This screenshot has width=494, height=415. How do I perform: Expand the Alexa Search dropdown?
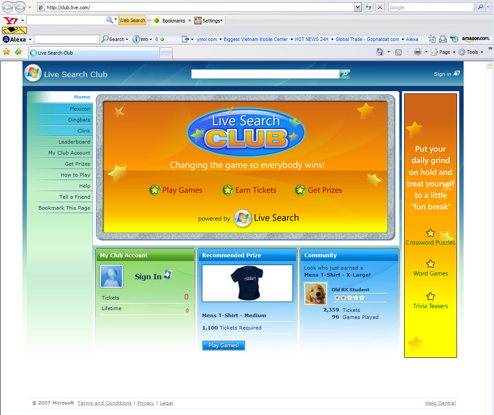coord(127,39)
